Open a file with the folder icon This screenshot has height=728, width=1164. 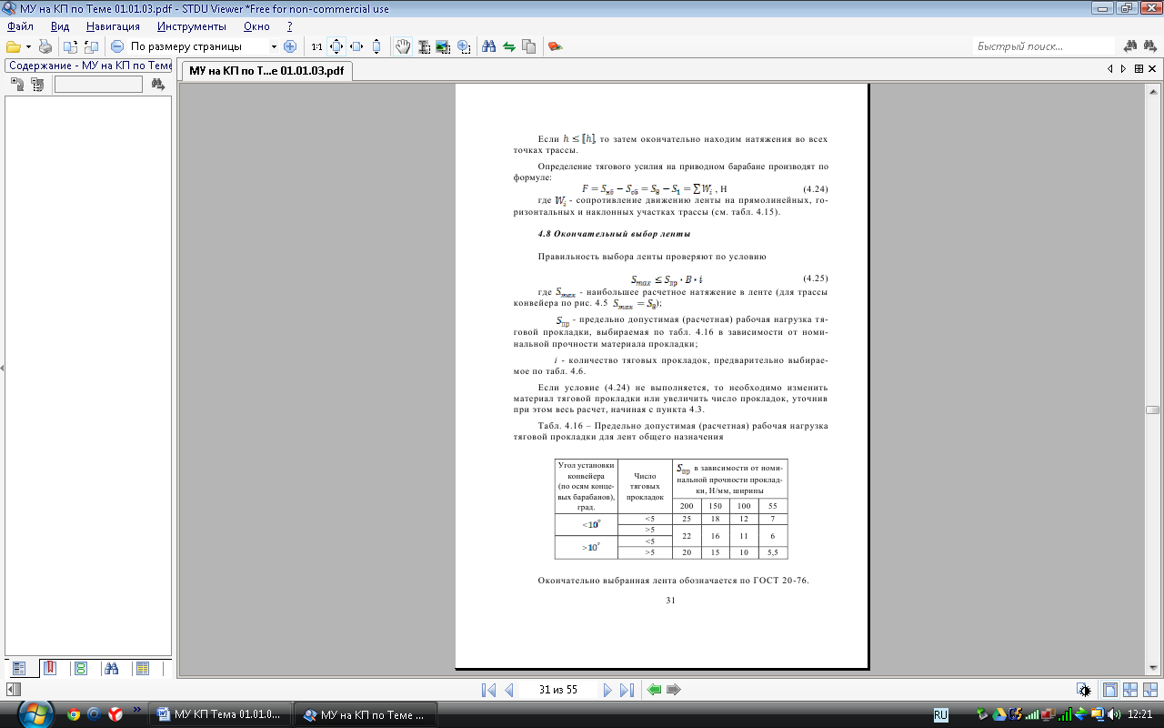tap(13, 46)
